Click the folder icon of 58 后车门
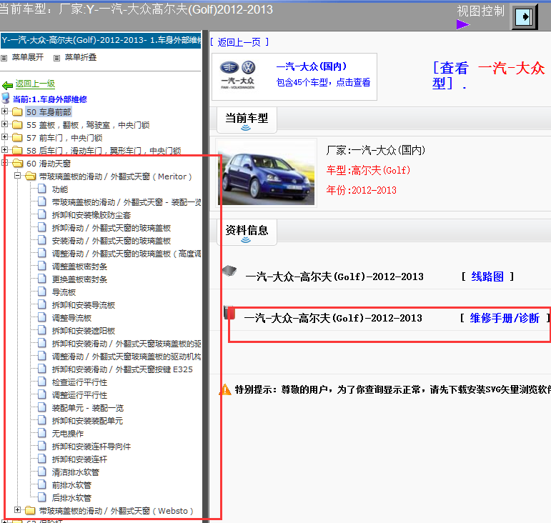 coord(17,150)
